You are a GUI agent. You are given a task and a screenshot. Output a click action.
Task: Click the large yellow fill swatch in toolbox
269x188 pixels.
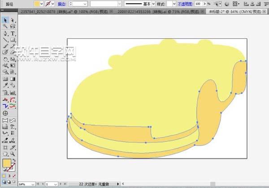7,163
